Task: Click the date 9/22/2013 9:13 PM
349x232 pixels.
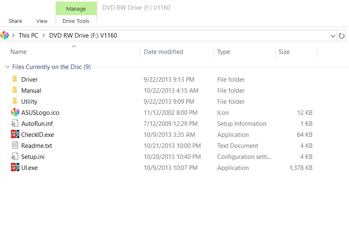Action: [x=169, y=79]
